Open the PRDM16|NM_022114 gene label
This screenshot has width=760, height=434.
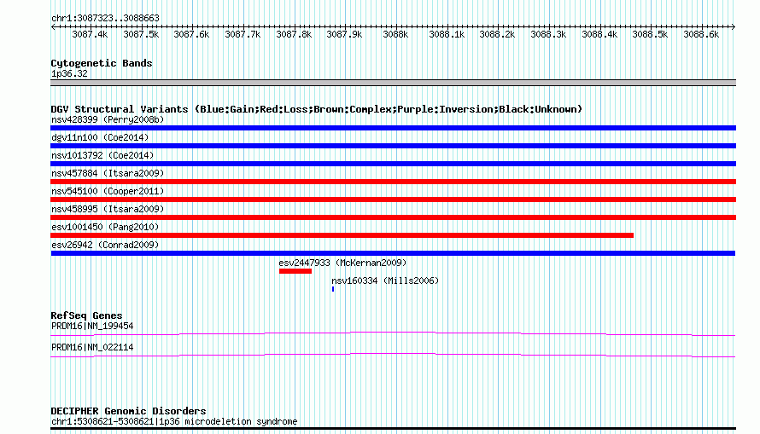(x=92, y=347)
